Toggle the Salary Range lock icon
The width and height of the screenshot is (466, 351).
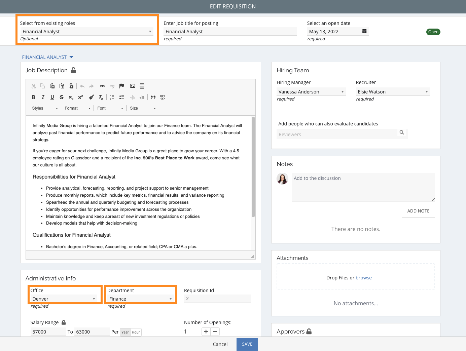64,322
